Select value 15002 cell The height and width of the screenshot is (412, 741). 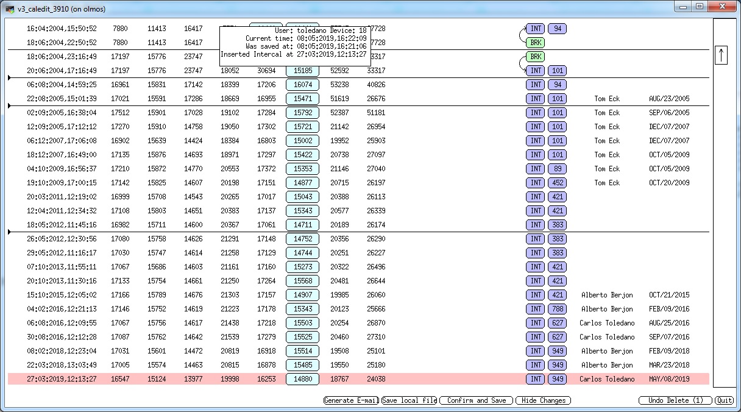pyautogui.click(x=303, y=141)
